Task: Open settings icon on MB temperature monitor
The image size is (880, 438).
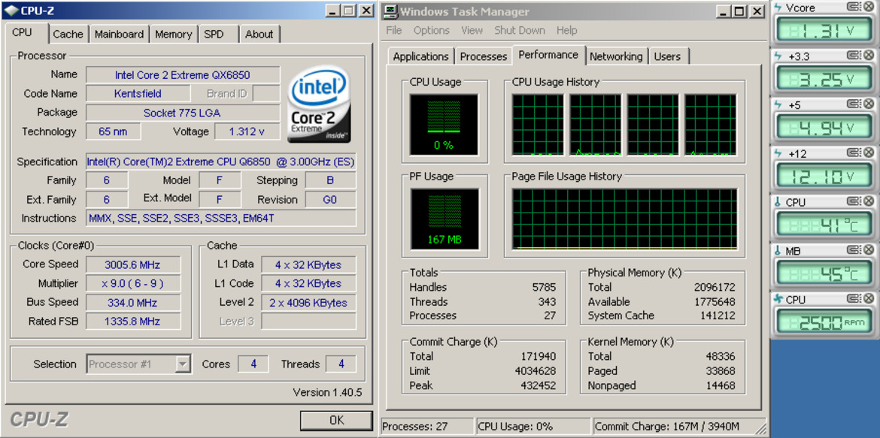Action: tap(853, 251)
